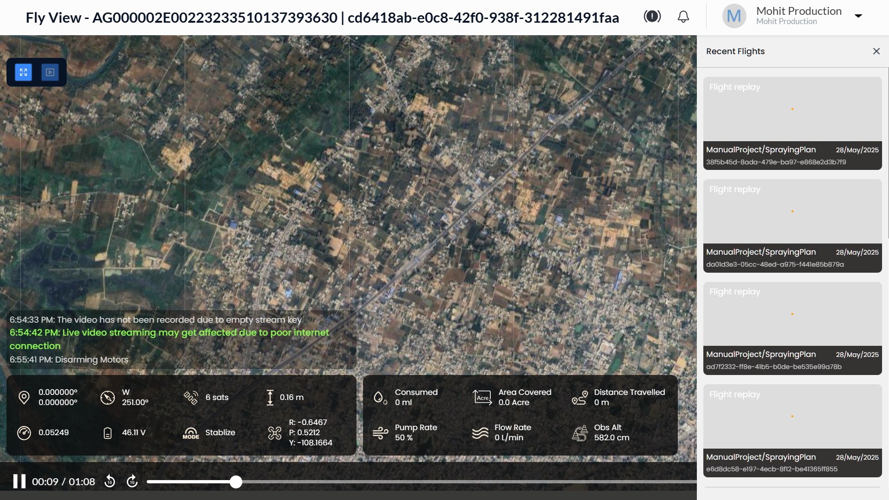The width and height of the screenshot is (889, 500).
Task: Click the satellite count icon
Action: coord(191,397)
